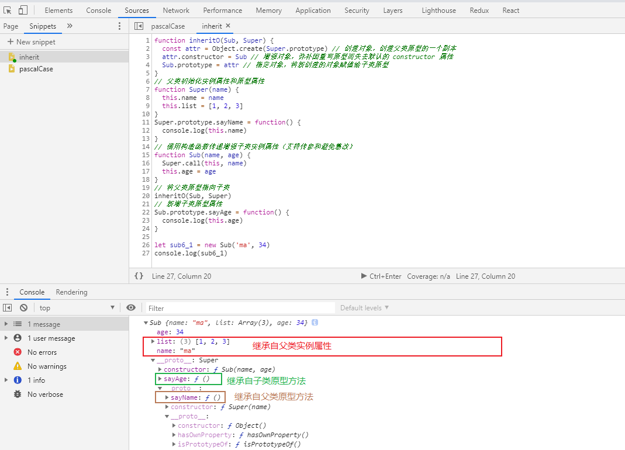625x450 pixels.
Task: Open the Application panel tab
Action: [313, 11]
